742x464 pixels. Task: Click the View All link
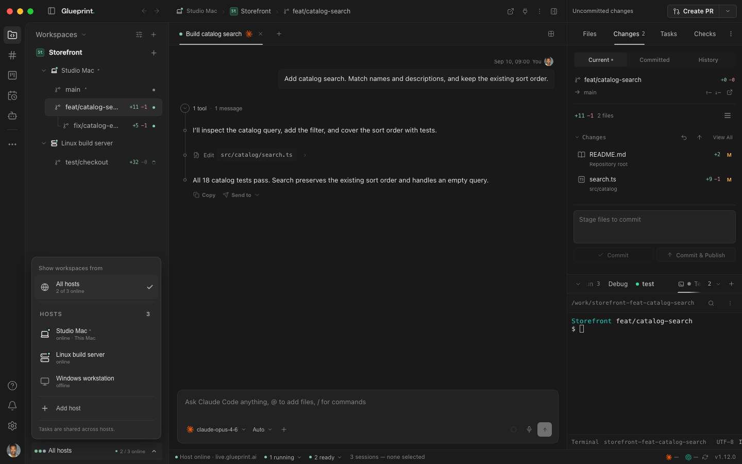[722, 138]
